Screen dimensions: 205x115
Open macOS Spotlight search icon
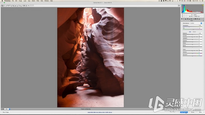pos(200,1)
